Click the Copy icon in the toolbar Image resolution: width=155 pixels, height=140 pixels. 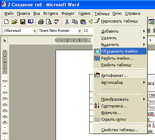point(75,22)
